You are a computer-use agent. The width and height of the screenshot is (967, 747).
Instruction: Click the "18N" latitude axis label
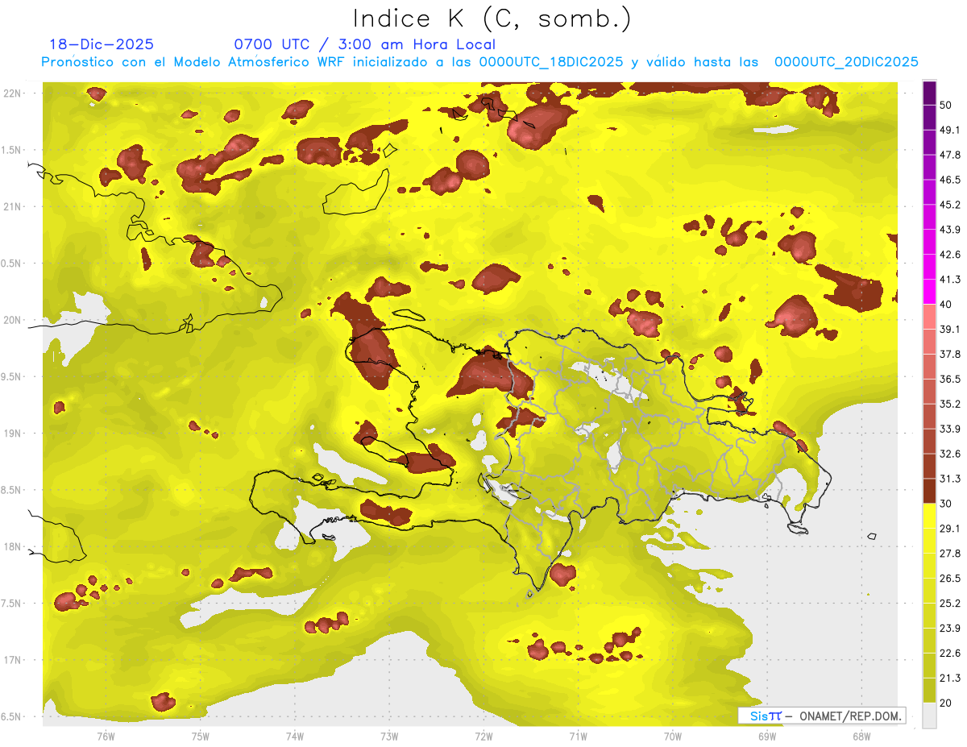[14, 547]
